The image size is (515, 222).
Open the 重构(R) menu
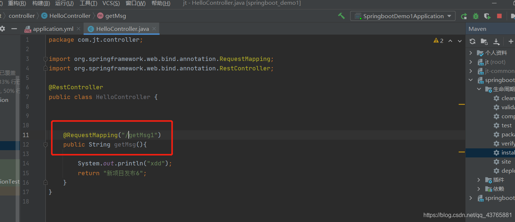pos(17,3)
